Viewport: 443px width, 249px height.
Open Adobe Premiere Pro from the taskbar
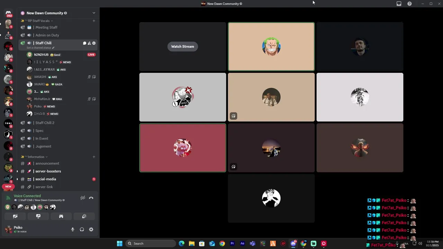(232, 243)
